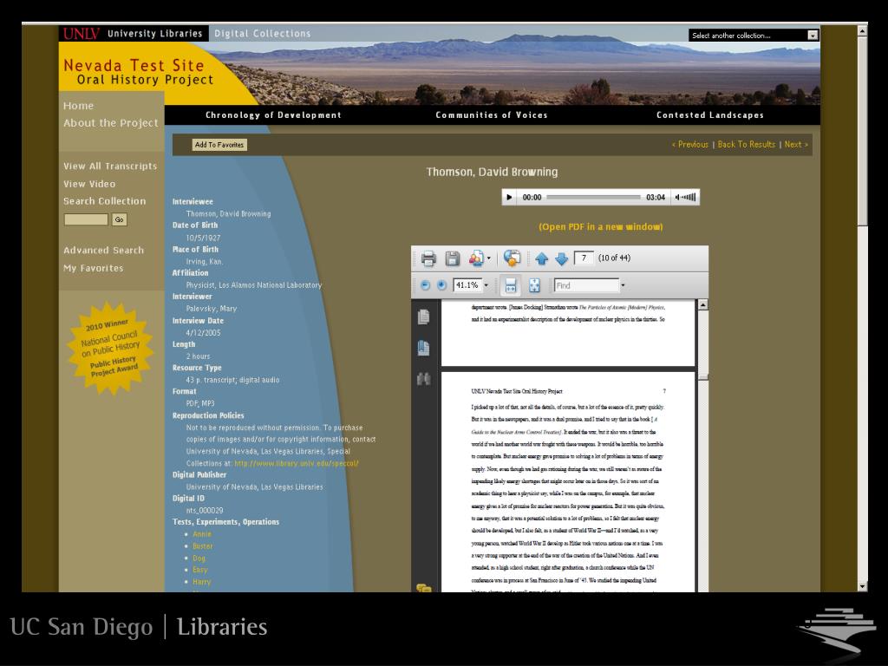This screenshot has width=888, height=666.
Task: Open the binoculars Search panel icon
Action: [x=423, y=378]
